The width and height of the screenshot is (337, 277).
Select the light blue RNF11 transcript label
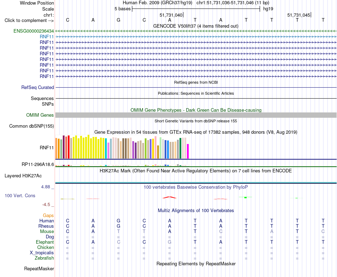coord(46,37)
